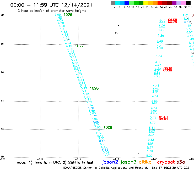Viewport: 194px width, 170px height.
Task: Click the subtitle '12 hour collection of altimeter wave heights'
Action: coord(51,11)
